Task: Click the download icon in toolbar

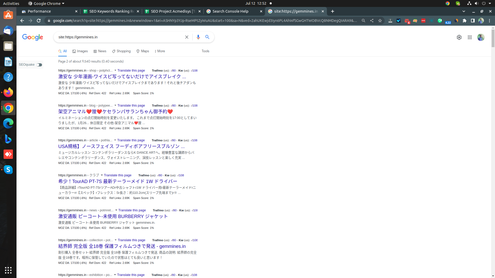Action: (x=390, y=20)
